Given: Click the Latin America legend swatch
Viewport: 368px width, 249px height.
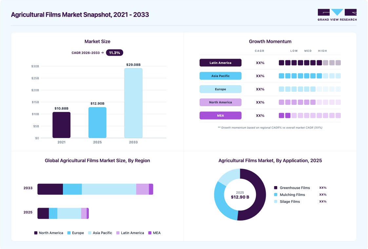Looking at the screenshot, I should coord(118,233).
